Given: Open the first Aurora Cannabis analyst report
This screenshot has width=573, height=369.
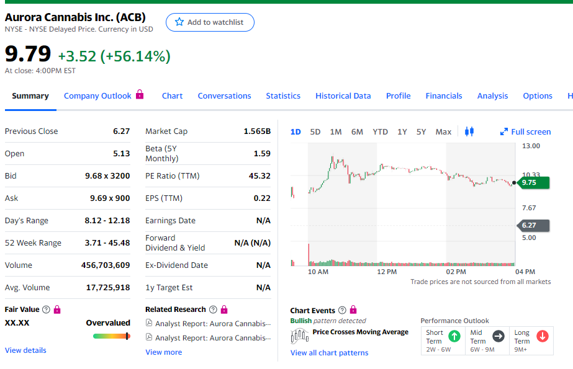Looking at the screenshot, I should pos(212,323).
